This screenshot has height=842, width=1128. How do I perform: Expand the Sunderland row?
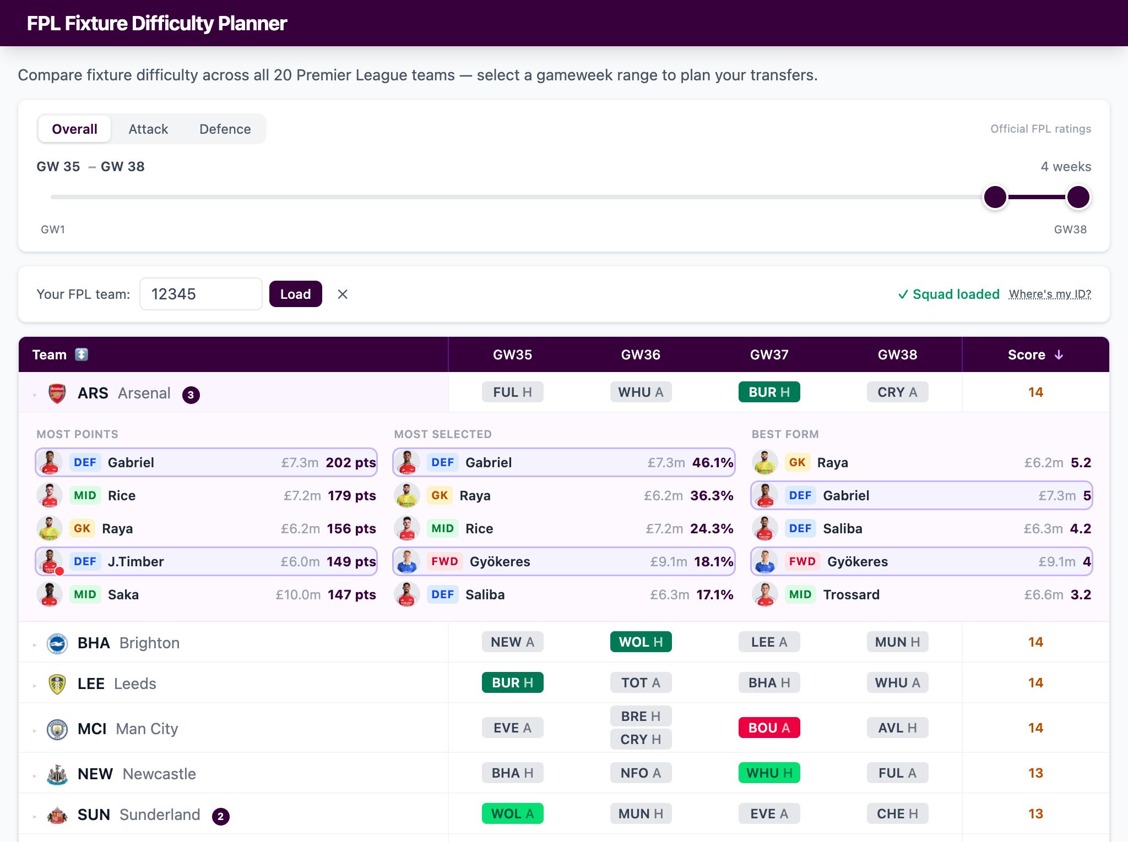tap(34, 816)
